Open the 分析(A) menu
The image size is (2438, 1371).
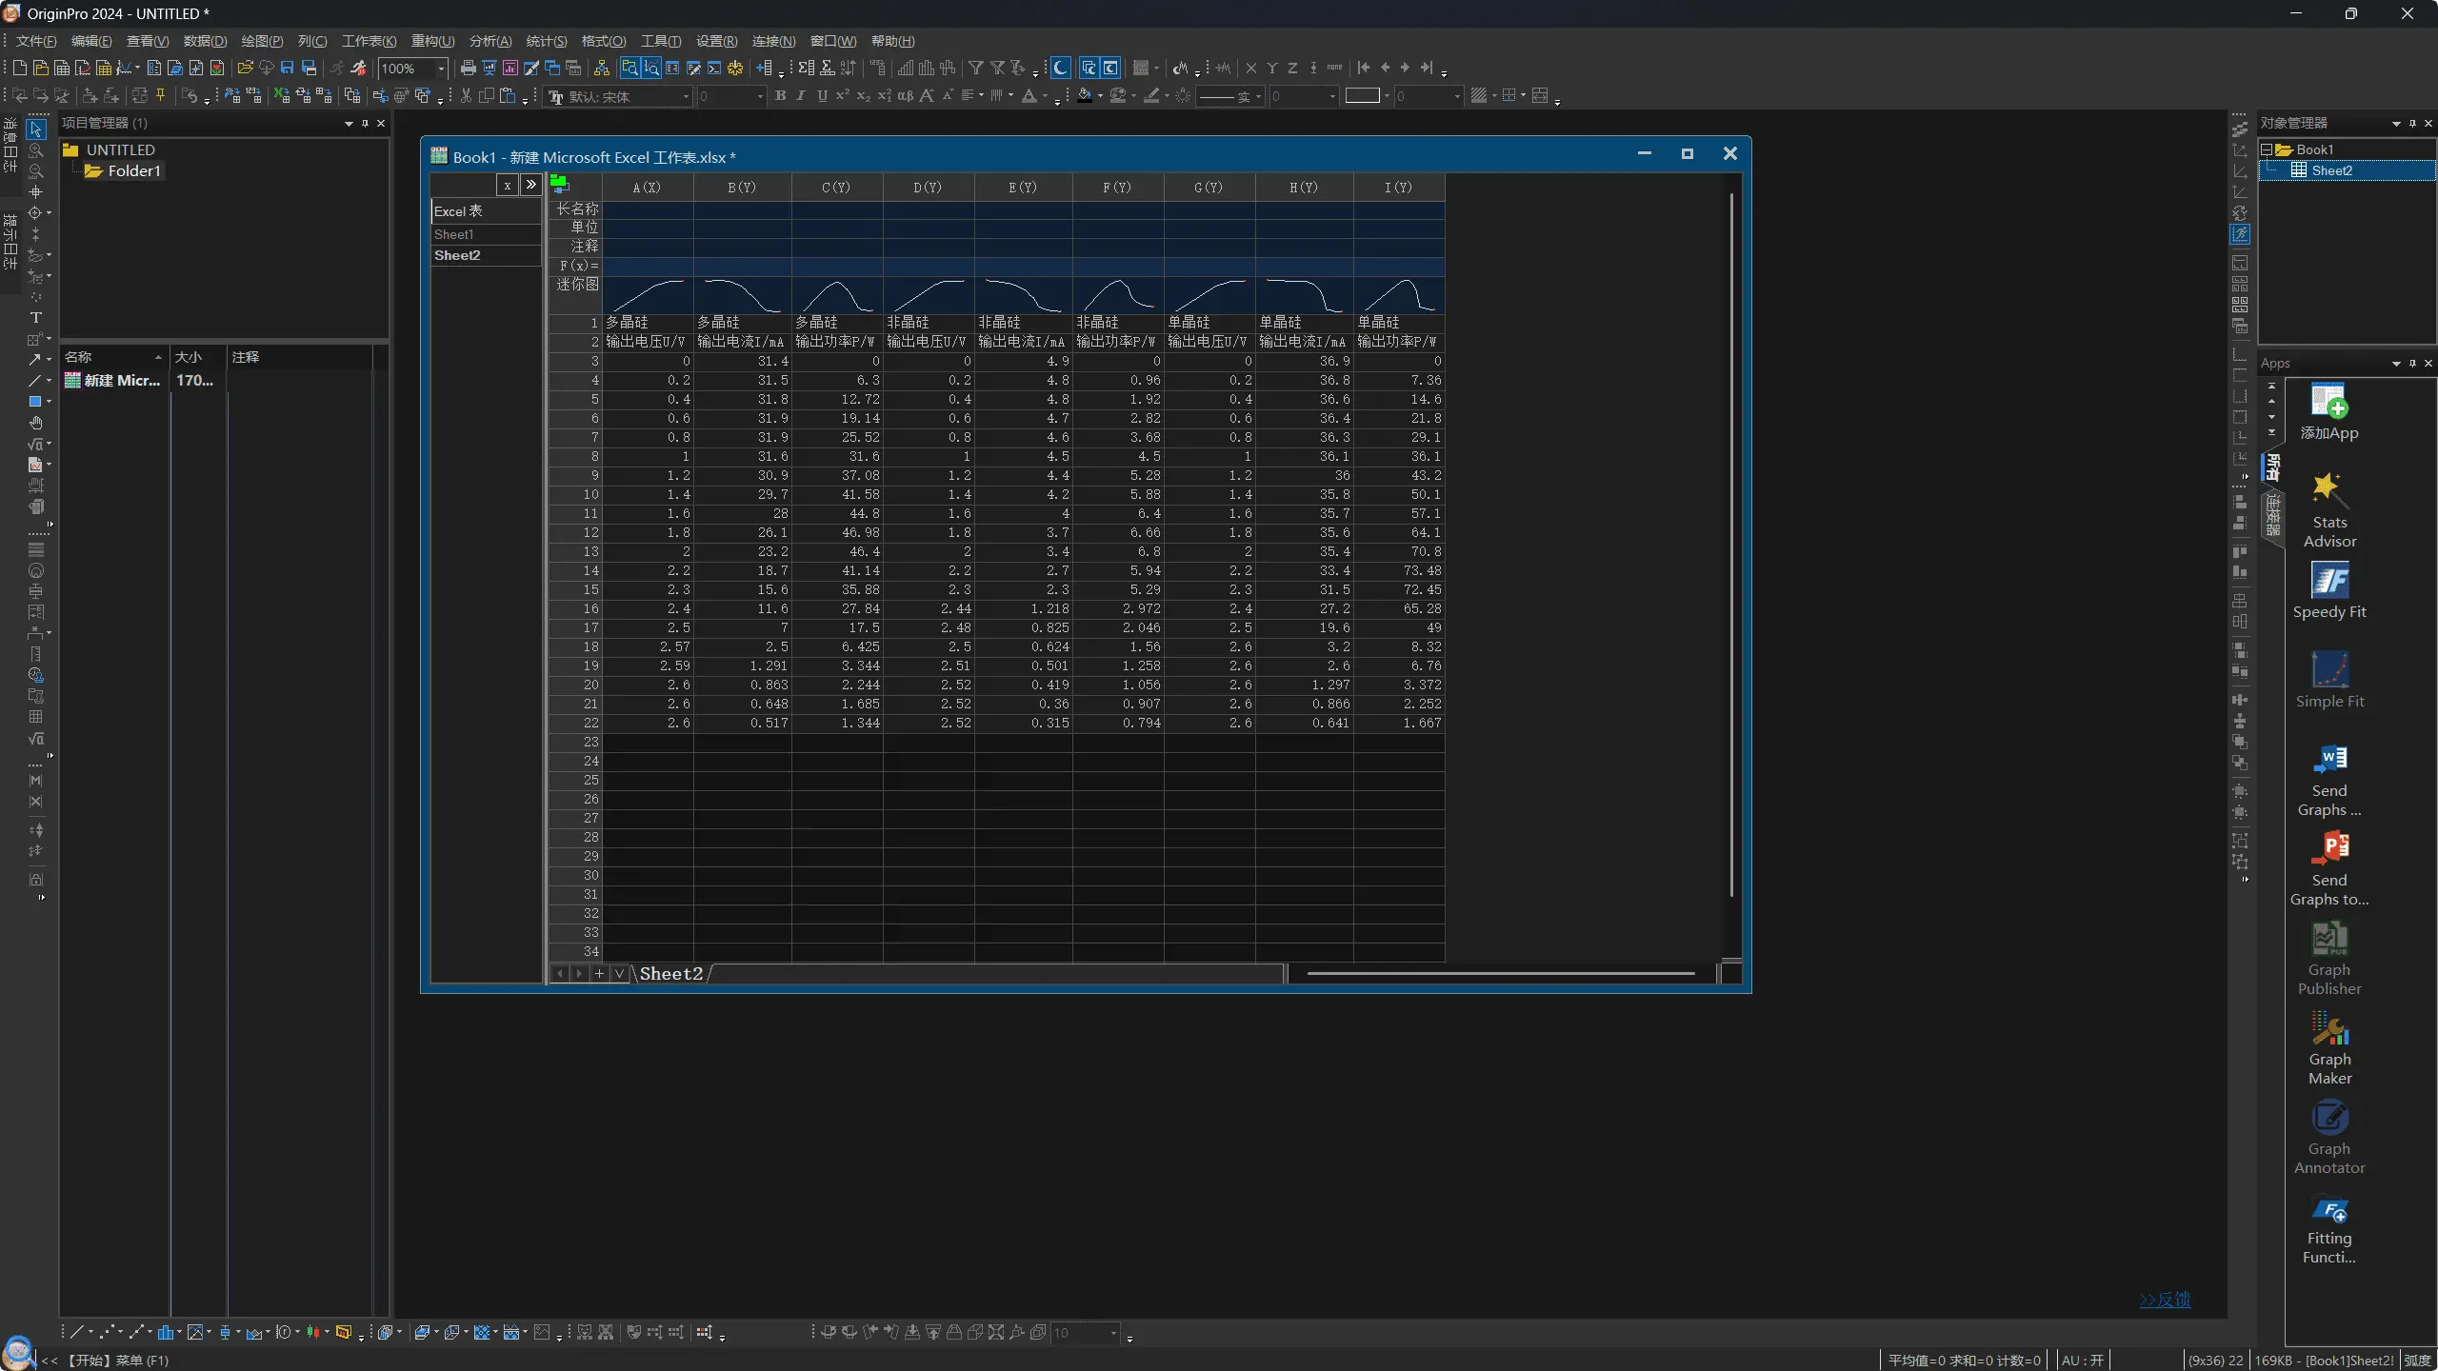pos(490,41)
